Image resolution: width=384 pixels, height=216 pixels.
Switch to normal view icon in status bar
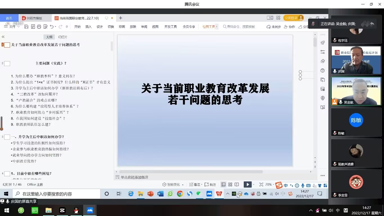[x=223, y=184]
